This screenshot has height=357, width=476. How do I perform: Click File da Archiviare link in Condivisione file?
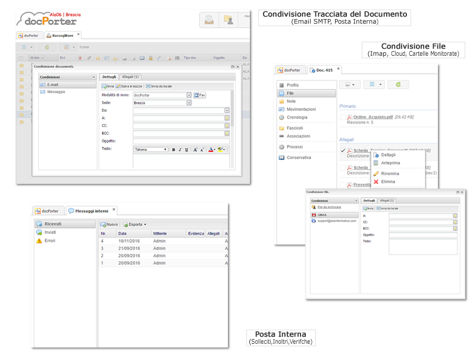pos(329,207)
